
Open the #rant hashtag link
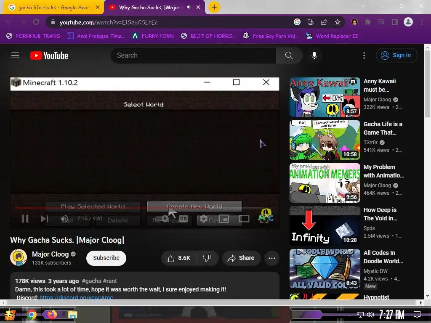pos(110,281)
